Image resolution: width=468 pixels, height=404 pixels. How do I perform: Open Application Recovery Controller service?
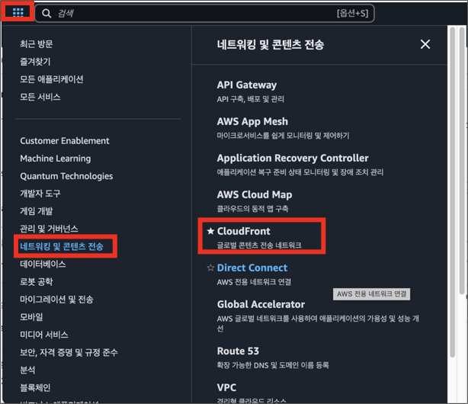(293, 158)
